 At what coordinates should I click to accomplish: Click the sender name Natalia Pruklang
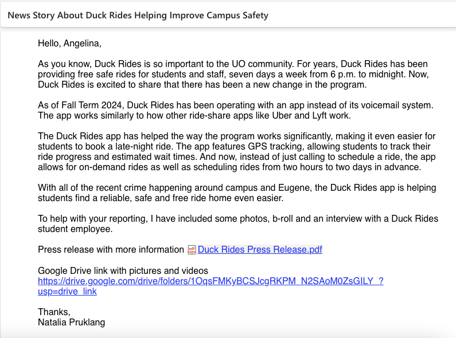pos(71,323)
